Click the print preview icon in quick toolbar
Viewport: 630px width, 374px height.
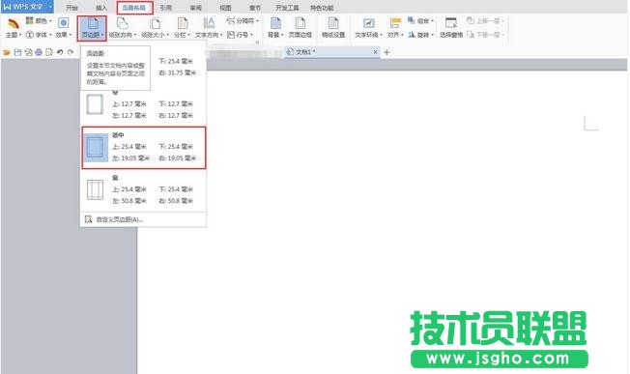[x=49, y=52]
